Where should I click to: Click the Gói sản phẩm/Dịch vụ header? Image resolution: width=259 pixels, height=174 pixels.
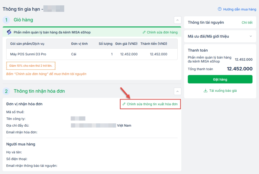coord(27,44)
